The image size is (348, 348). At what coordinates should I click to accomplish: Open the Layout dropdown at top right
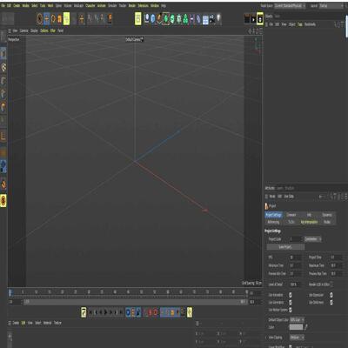click(x=331, y=6)
